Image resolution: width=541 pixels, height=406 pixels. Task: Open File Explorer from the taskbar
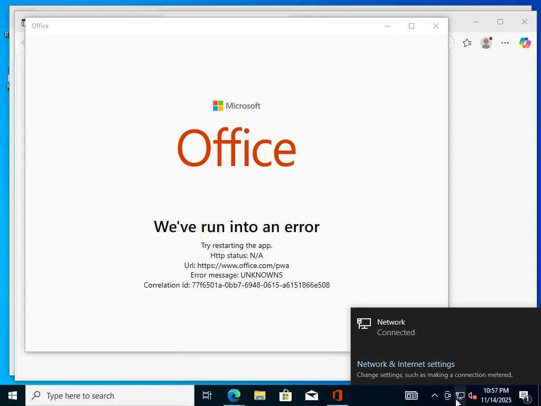(x=260, y=395)
